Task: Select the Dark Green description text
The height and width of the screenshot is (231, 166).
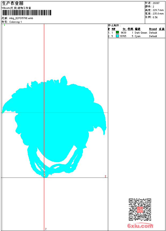Action: pos(141,33)
